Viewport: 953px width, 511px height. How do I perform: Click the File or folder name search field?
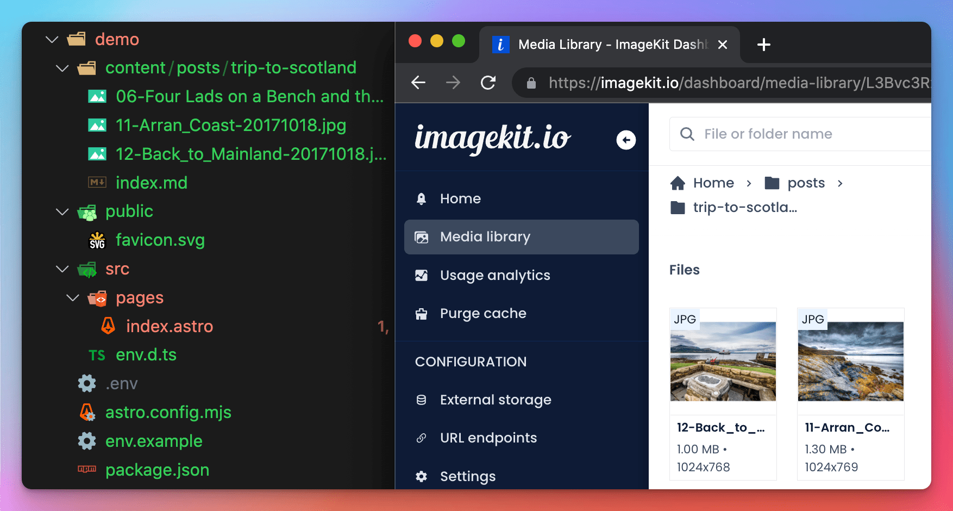coord(800,134)
